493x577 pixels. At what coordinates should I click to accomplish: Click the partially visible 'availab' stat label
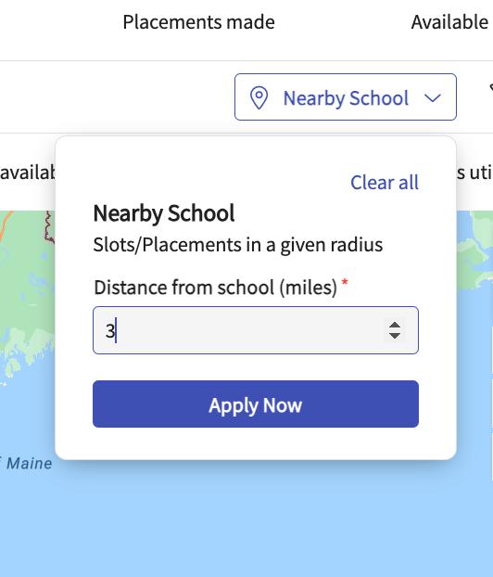(28, 173)
